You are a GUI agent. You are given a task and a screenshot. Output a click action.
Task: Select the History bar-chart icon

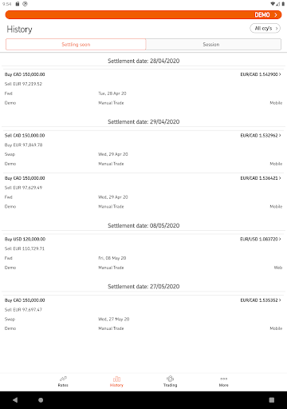tap(116, 379)
